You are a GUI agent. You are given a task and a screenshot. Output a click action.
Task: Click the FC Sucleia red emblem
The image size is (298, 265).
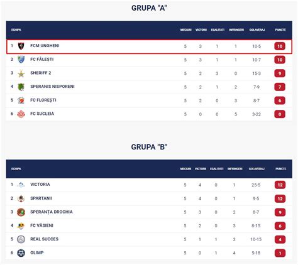point(21,114)
